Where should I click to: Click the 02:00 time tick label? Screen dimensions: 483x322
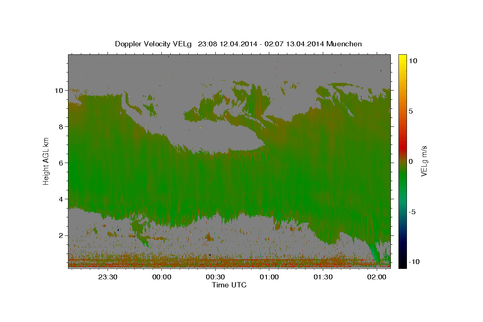click(377, 277)
